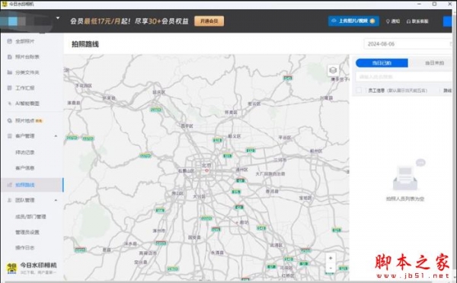Click the 团队管理 section icon
Screen dimensions: 457x283
click(x=10, y=200)
